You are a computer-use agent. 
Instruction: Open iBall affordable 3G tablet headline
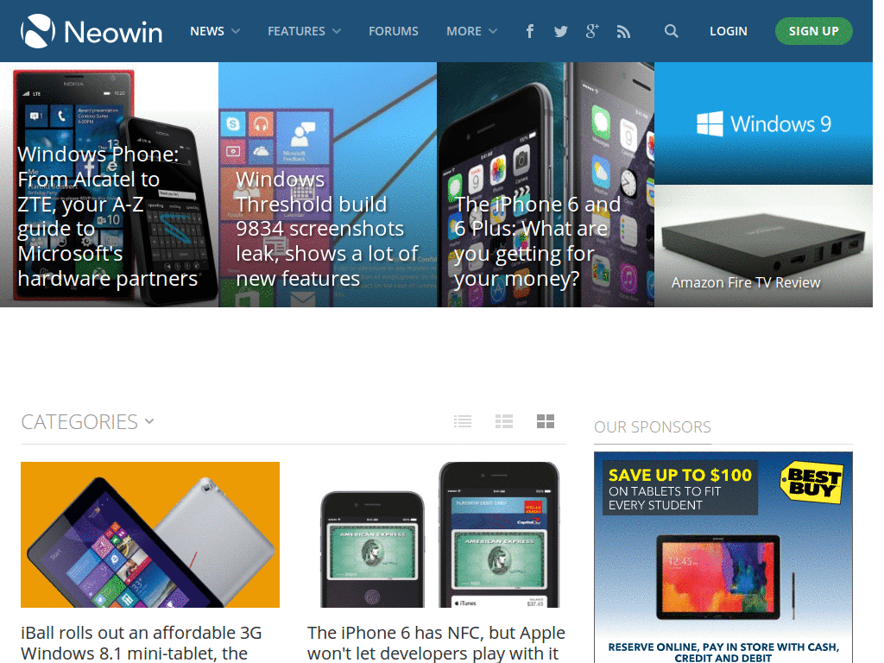[x=142, y=642]
